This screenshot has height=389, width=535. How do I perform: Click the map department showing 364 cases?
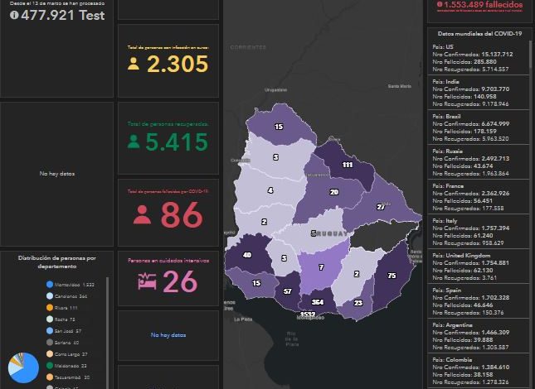pyautogui.click(x=319, y=300)
